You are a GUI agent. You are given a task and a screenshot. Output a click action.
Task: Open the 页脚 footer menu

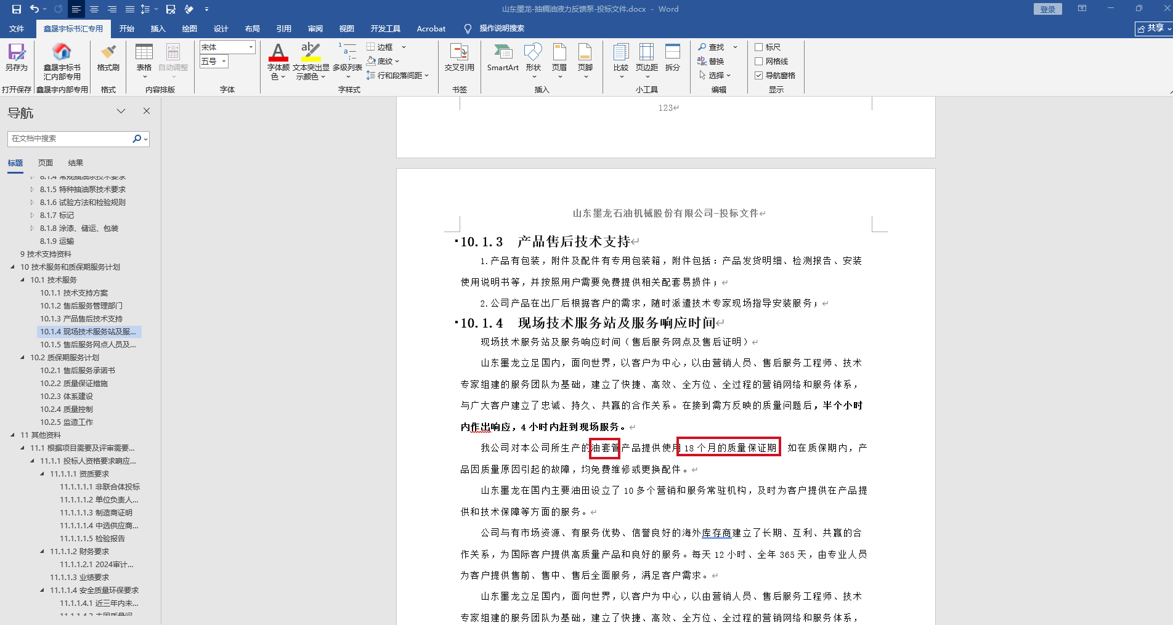[585, 60]
